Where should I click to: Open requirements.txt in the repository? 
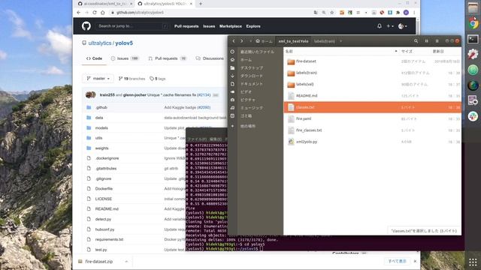pos(109,239)
